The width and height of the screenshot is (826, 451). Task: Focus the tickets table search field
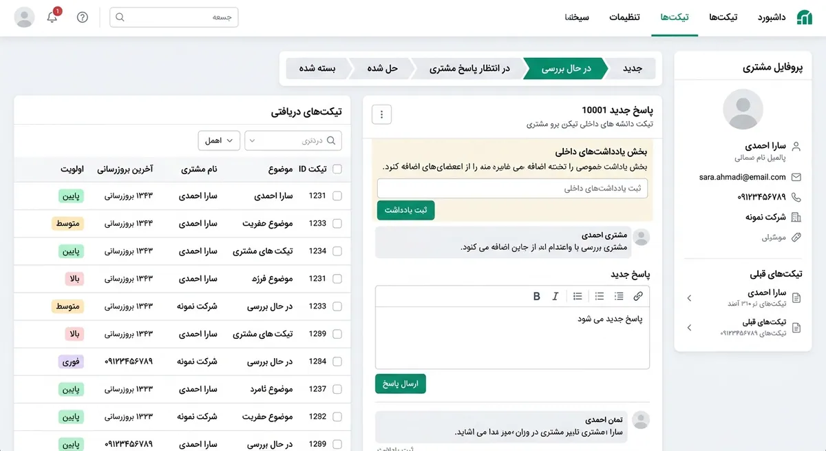pos(294,140)
